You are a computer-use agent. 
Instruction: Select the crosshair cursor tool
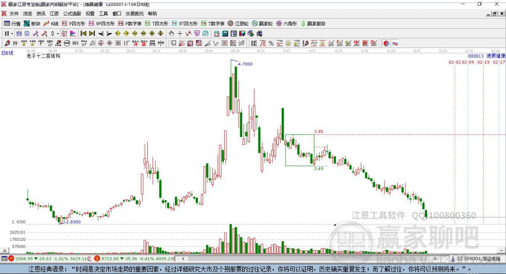click(x=180, y=34)
